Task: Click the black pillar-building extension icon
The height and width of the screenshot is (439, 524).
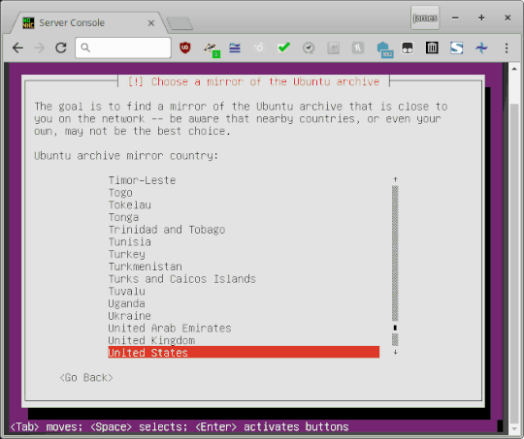Action: [432, 48]
